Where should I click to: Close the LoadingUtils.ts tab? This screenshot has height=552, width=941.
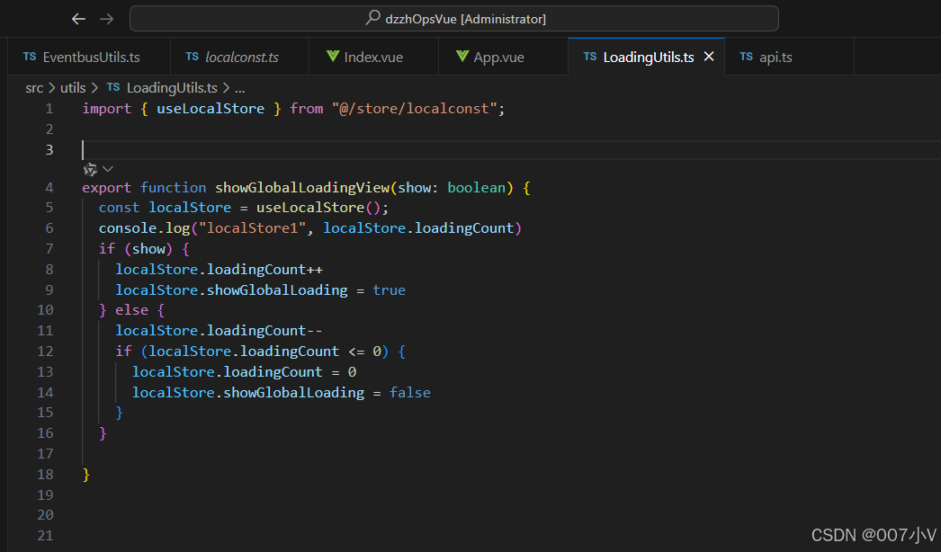[707, 56]
